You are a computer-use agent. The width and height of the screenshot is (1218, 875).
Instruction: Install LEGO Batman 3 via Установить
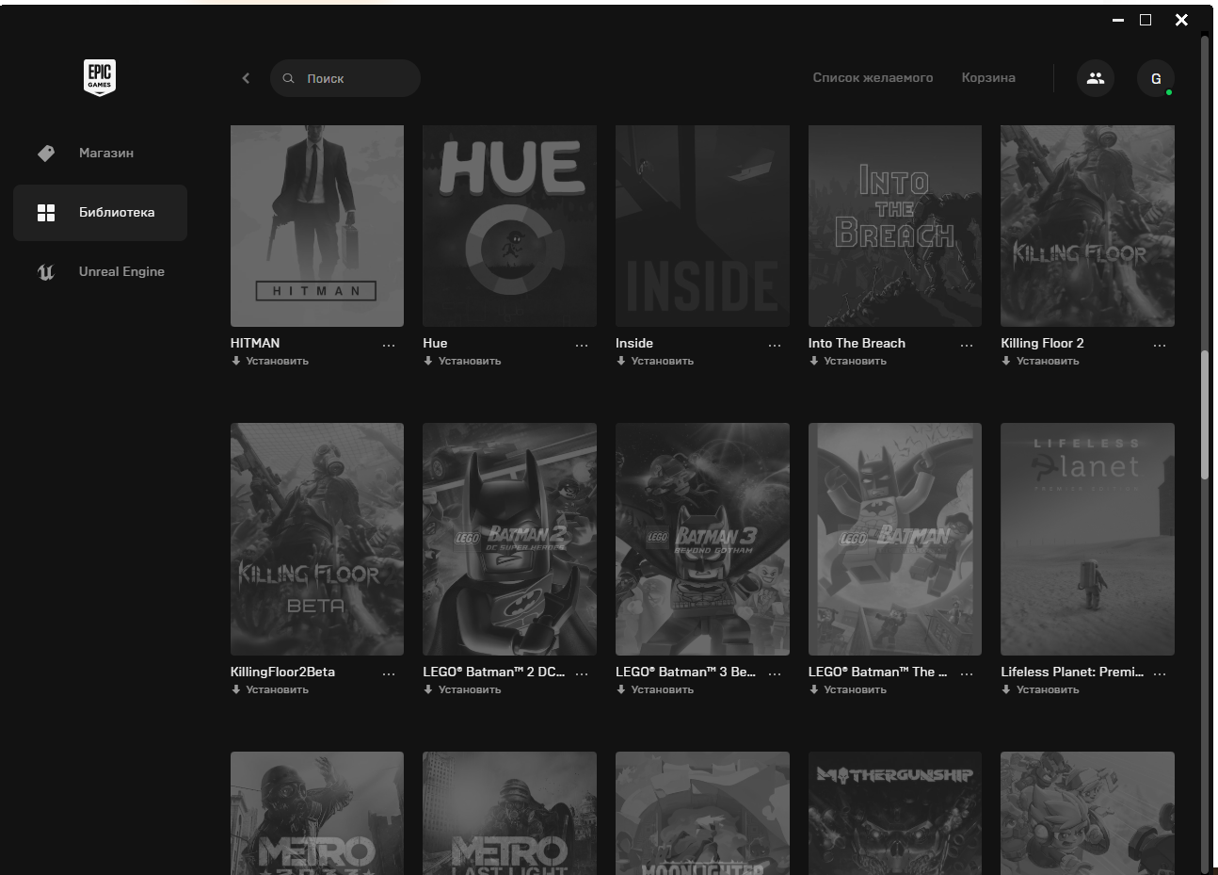coord(655,689)
